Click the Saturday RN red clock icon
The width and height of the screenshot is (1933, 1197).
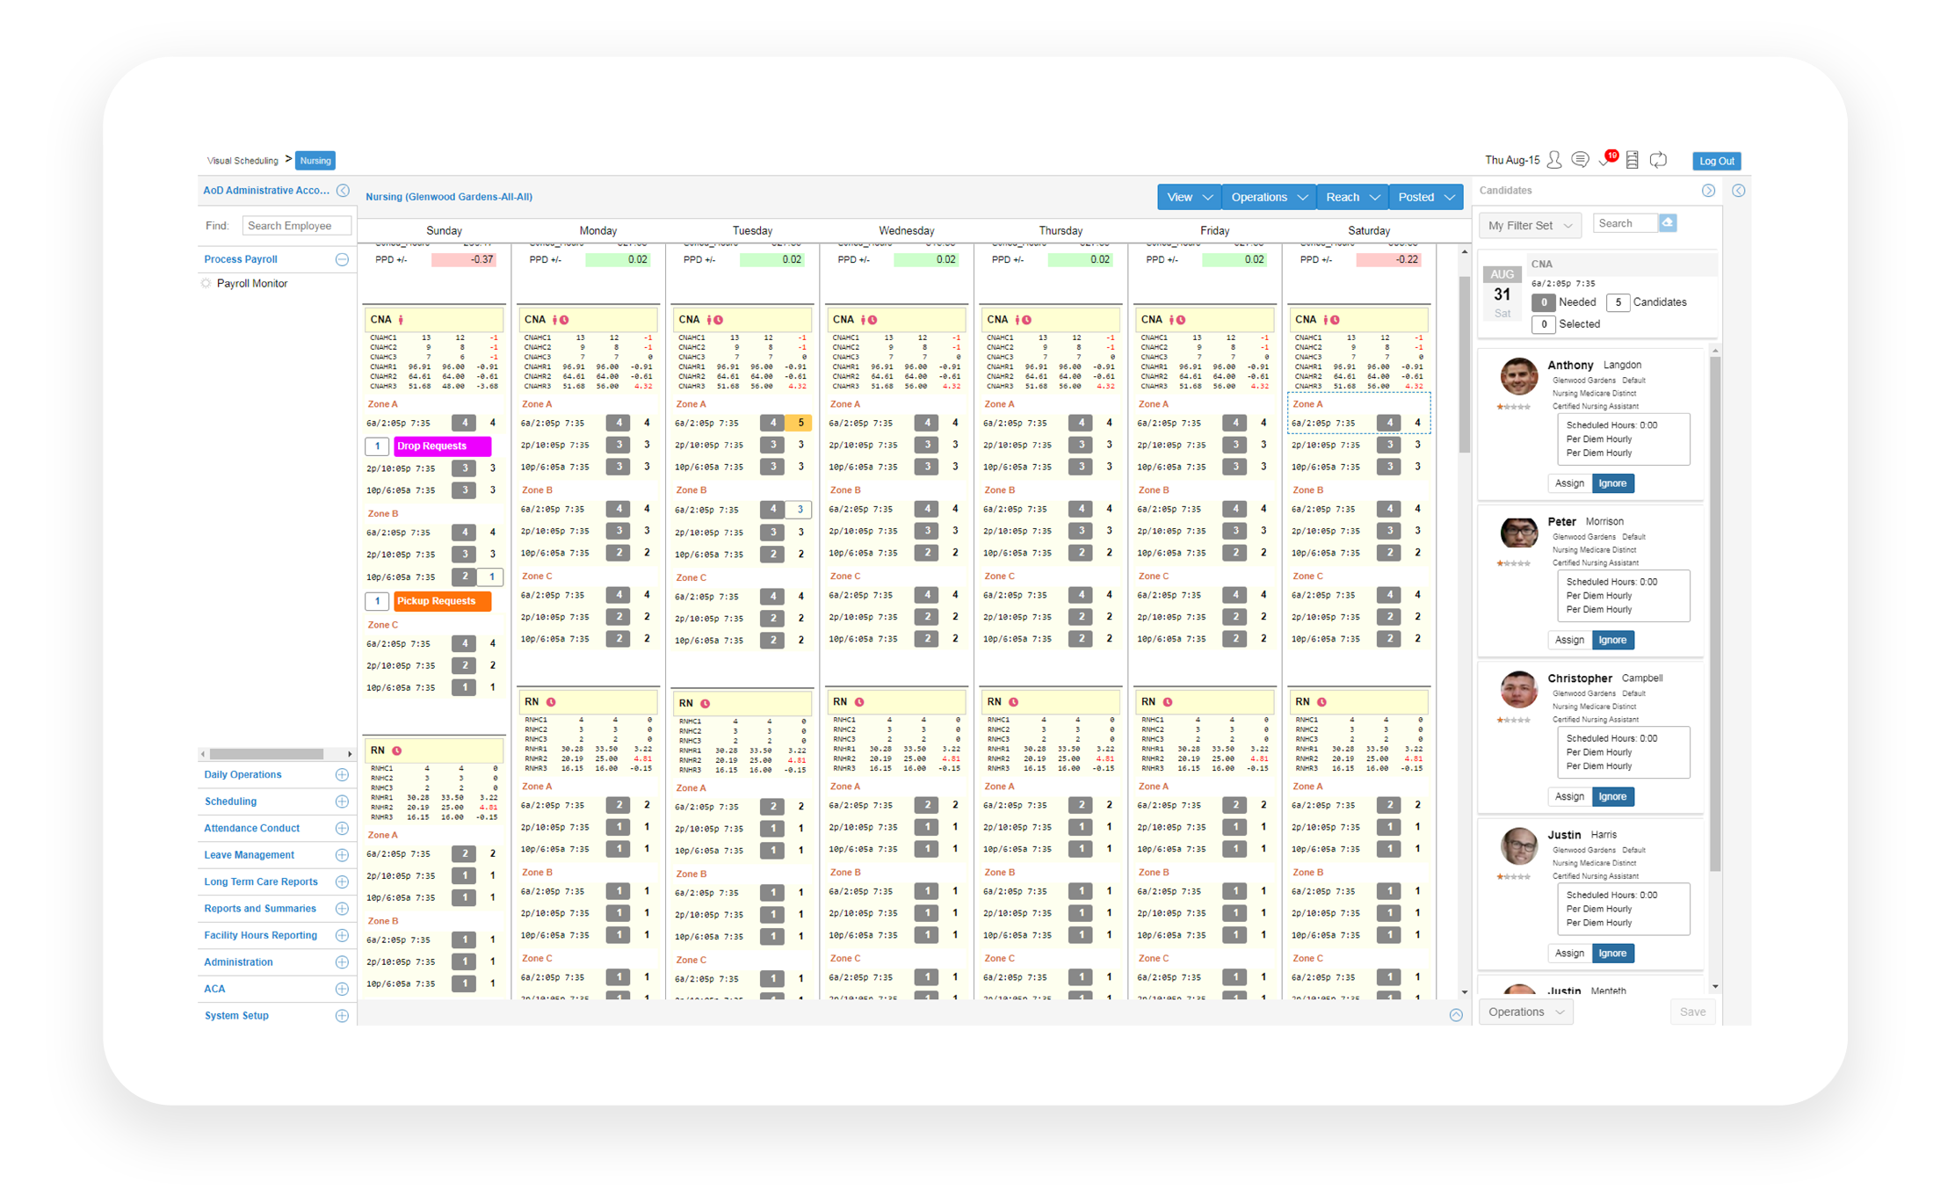click(x=1321, y=701)
